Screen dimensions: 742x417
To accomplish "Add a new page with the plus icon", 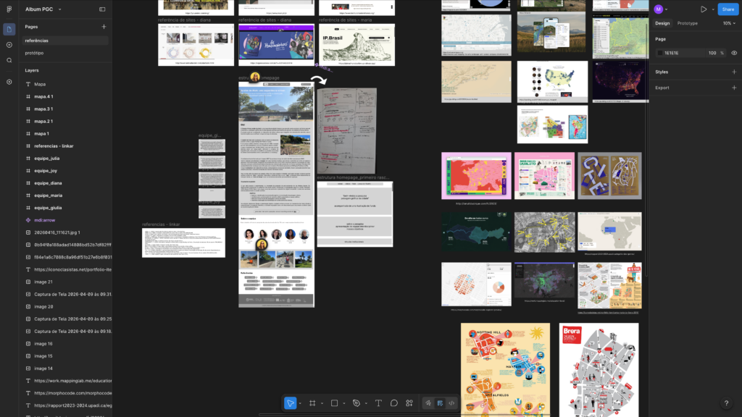I will (104, 27).
